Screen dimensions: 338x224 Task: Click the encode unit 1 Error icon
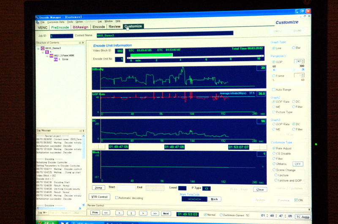coord(55,60)
